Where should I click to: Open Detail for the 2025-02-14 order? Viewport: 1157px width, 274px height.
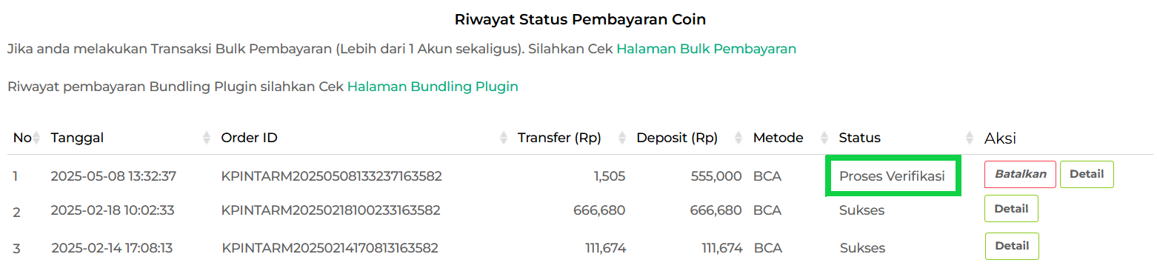coord(1012,246)
